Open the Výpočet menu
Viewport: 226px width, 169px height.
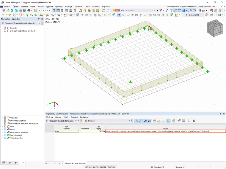click(x=49, y=7)
